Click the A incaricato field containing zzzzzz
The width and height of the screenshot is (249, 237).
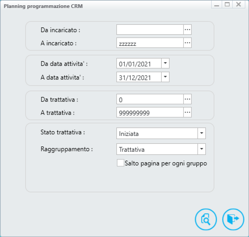[150, 43]
